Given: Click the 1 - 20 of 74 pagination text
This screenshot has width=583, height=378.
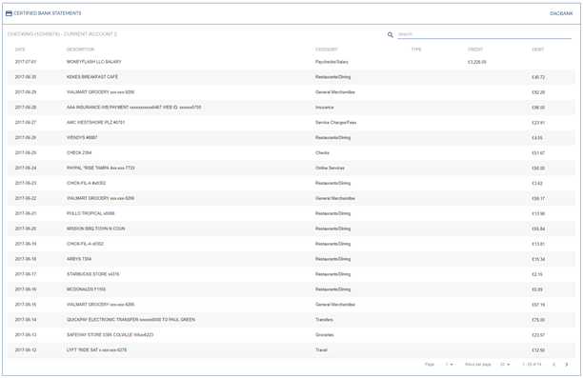Looking at the screenshot, I should 532,365.
